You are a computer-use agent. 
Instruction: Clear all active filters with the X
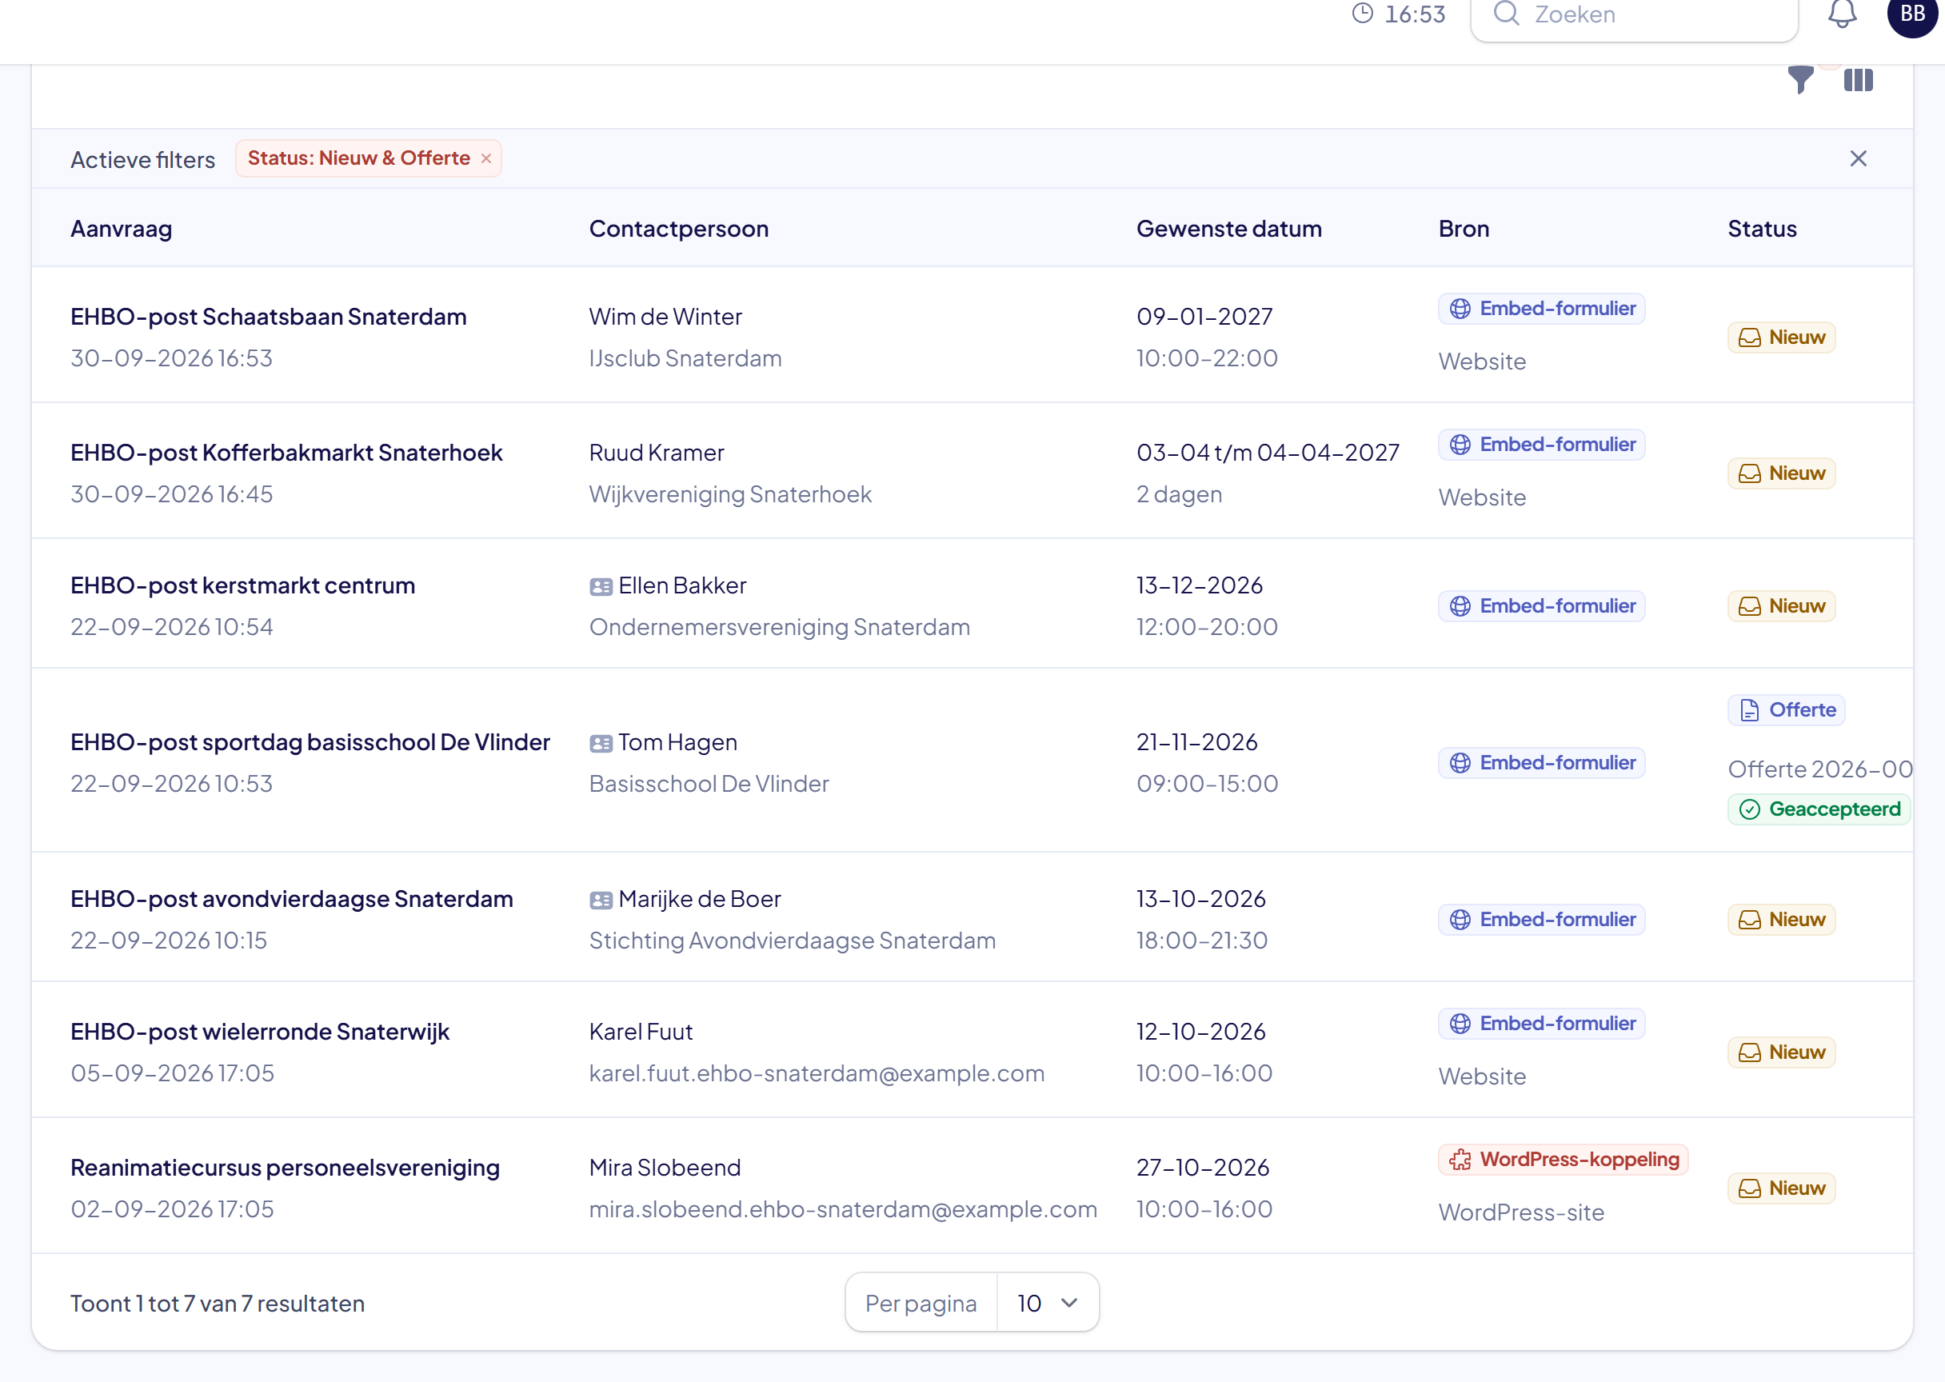click(x=1858, y=159)
